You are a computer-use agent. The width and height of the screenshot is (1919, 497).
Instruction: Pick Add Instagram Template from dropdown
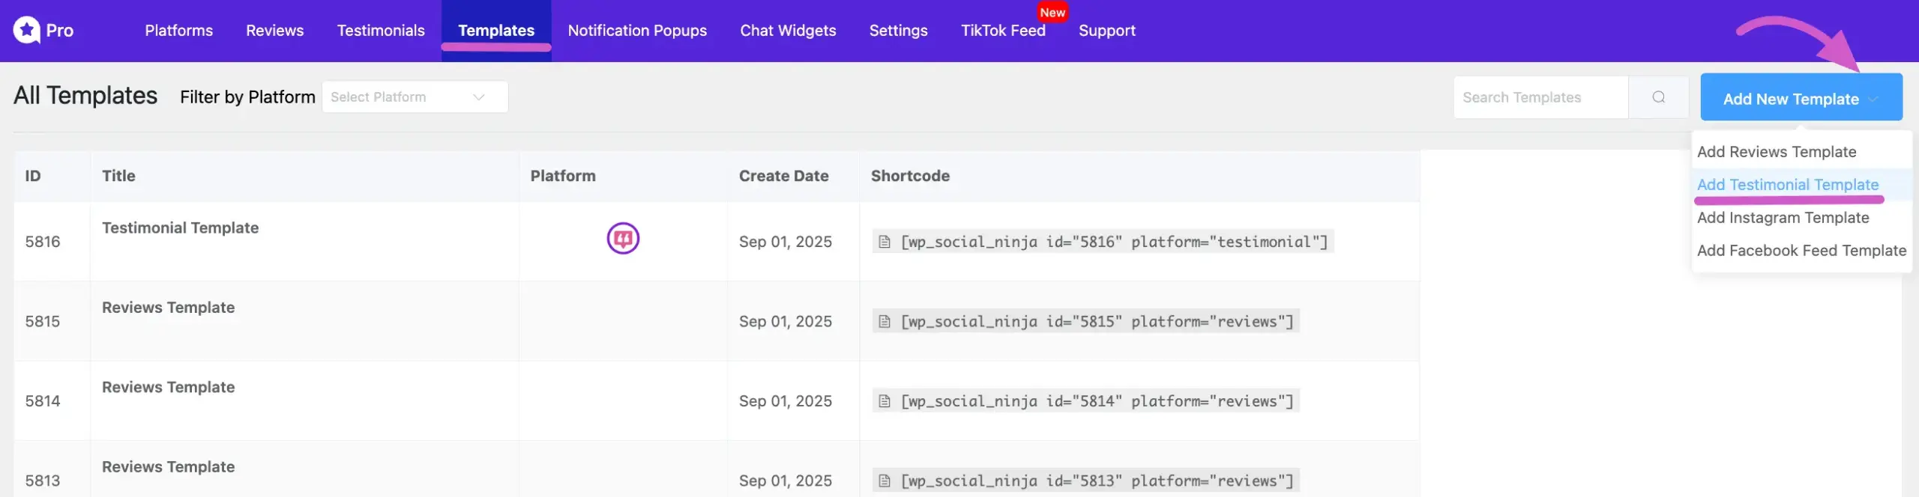tap(1783, 218)
